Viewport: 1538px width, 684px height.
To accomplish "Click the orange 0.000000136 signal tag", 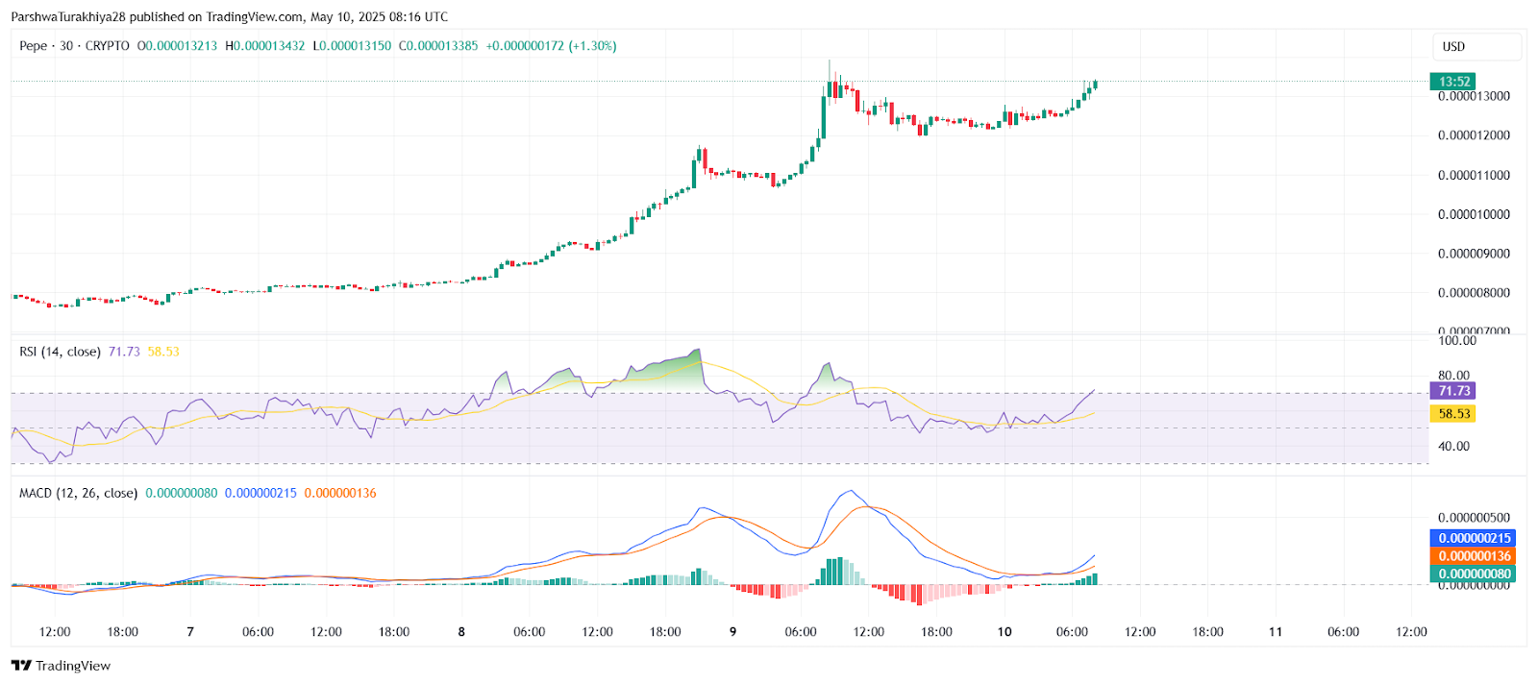I will (x=1474, y=556).
